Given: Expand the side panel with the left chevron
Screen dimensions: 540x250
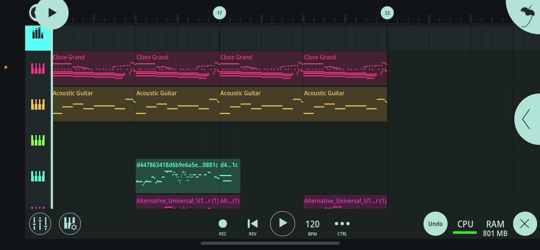Looking at the screenshot, I should 527,119.
